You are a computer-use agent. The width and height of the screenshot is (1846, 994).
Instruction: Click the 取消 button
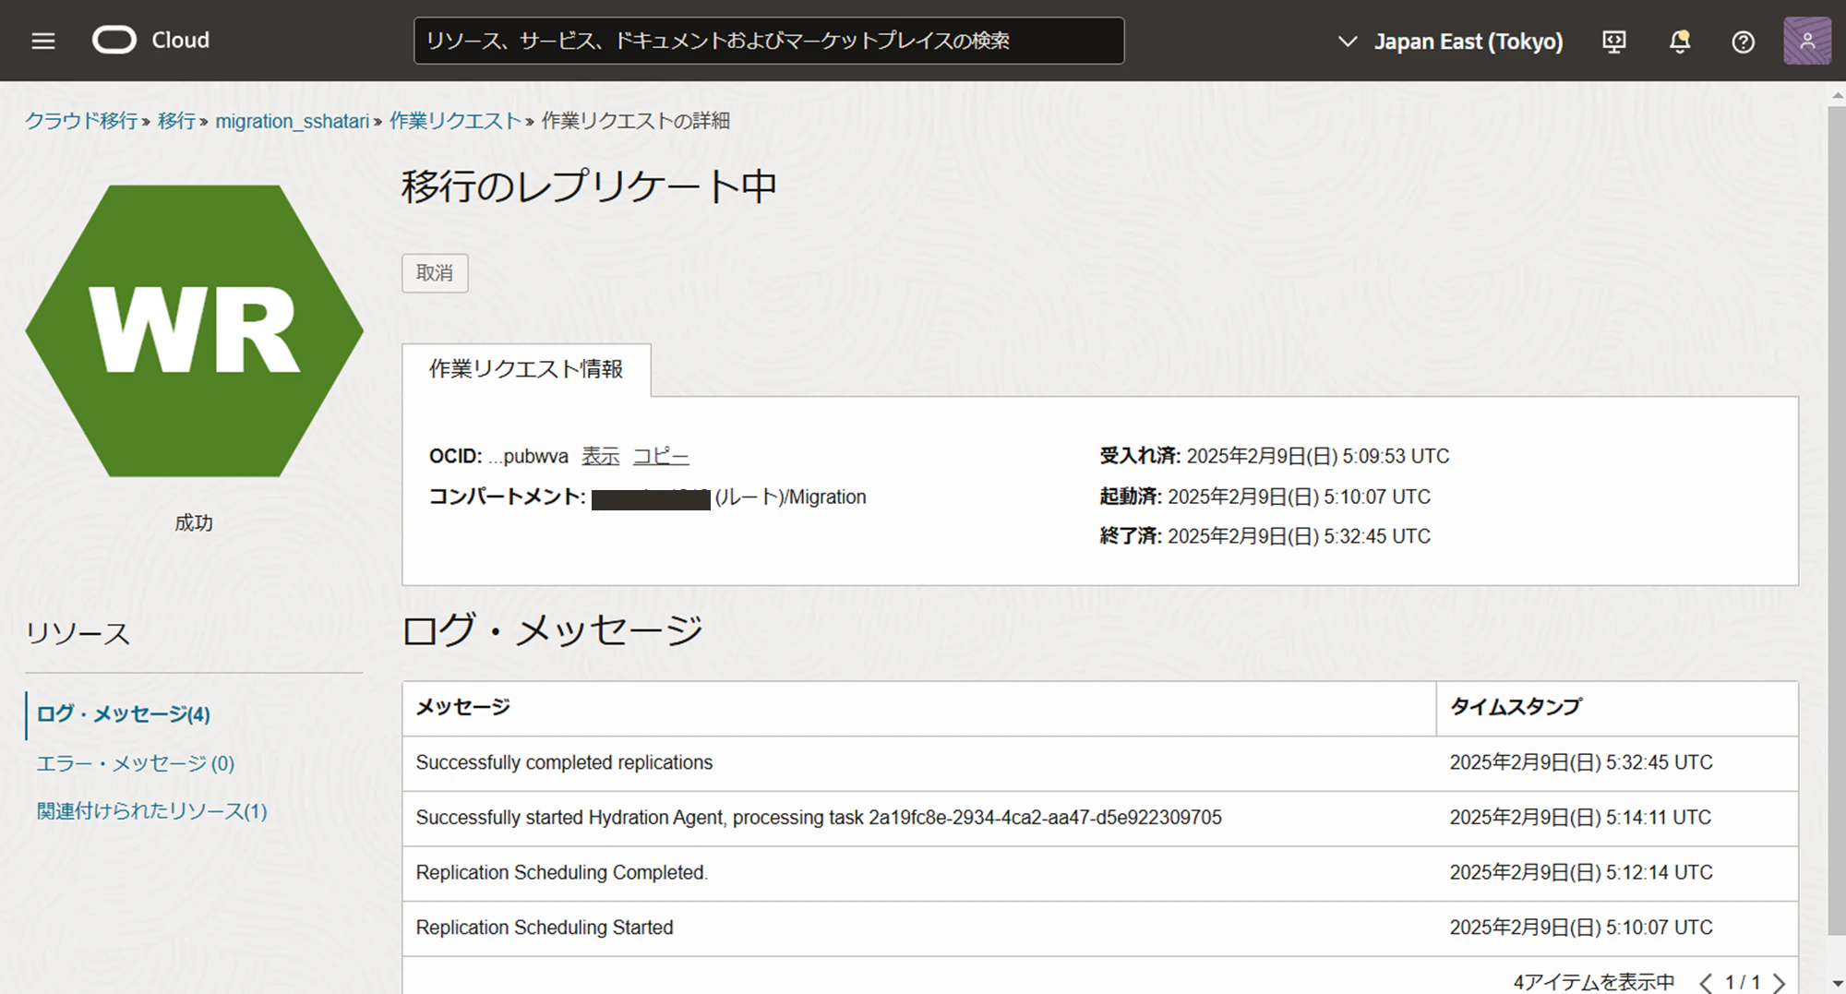pos(435,273)
